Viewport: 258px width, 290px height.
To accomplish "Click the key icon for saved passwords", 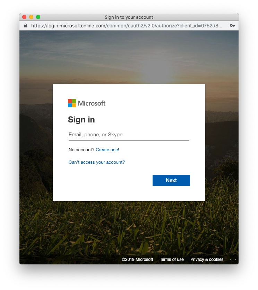I will tap(232, 26).
